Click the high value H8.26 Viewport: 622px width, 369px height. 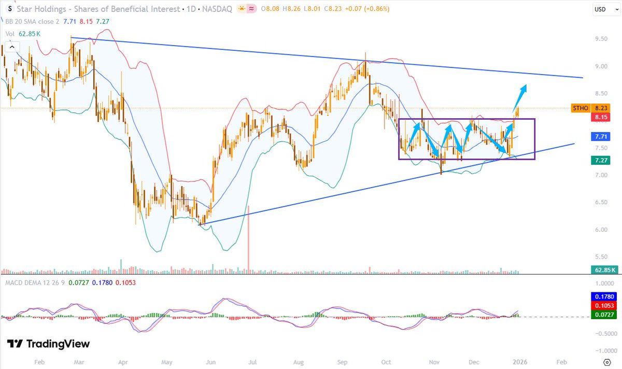pyautogui.click(x=292, y=9)
